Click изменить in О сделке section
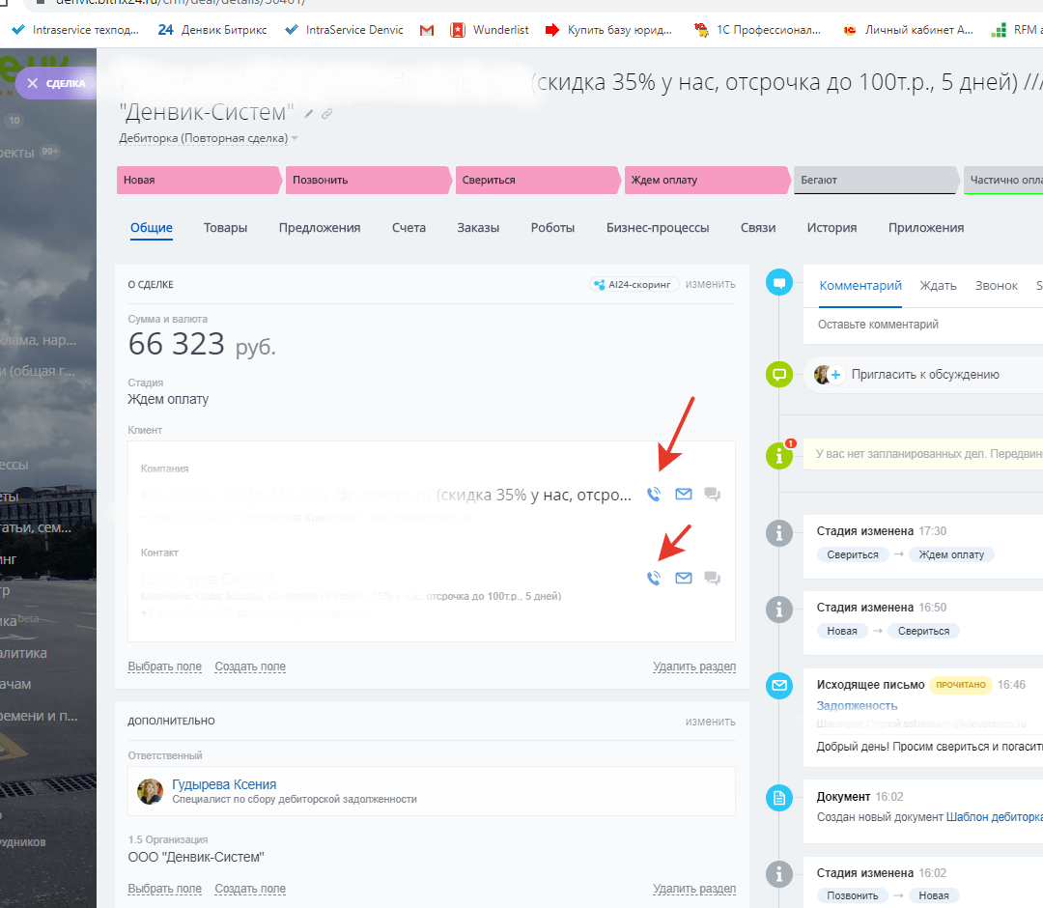 [710, 284]
